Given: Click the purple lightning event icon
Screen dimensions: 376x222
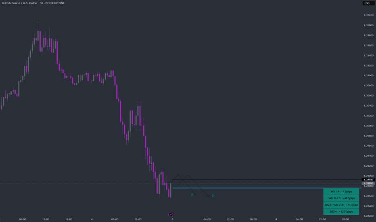Looking at the screenshot, I should [171, 214].
